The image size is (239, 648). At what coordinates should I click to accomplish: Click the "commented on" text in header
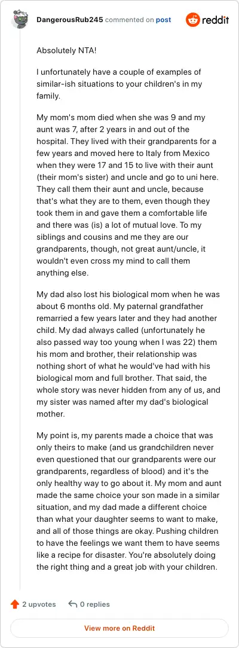(130, 20)
